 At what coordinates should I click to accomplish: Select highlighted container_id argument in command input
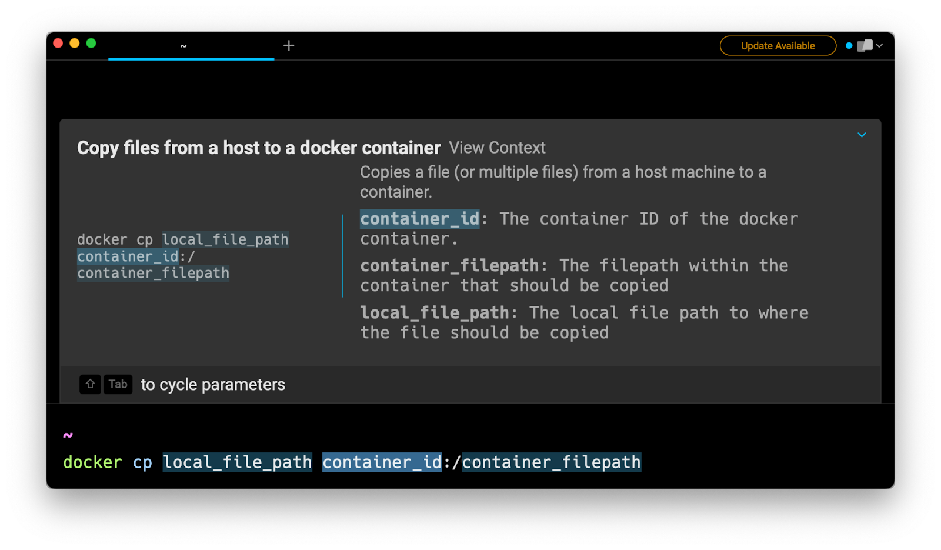click(382, 462)
